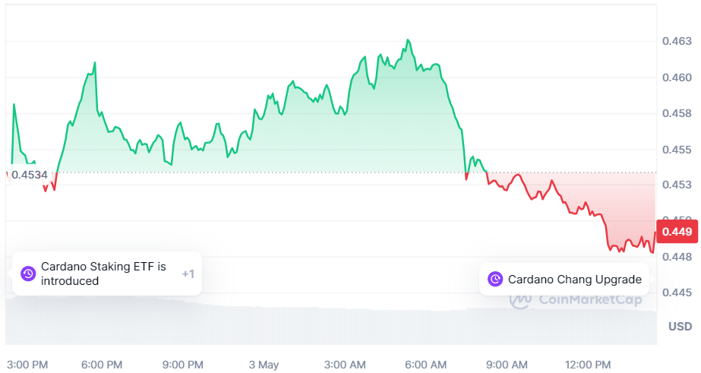Viewport: 701px width, 373px height.
Task: Click the red 0.449 current price tag
Action: pyautogui.click(x=676, y=232)
